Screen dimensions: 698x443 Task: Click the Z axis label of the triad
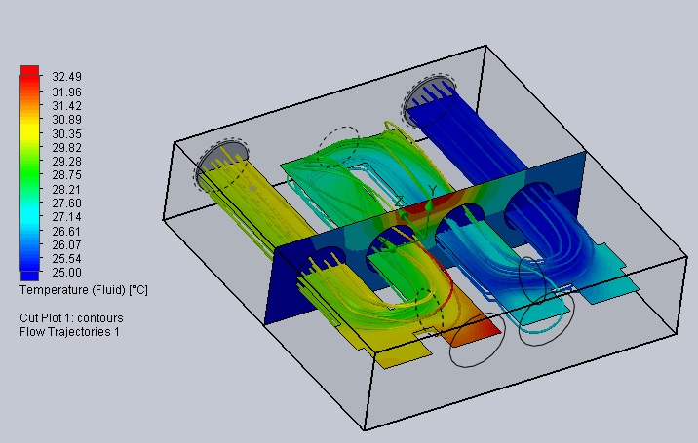point(399,201)
